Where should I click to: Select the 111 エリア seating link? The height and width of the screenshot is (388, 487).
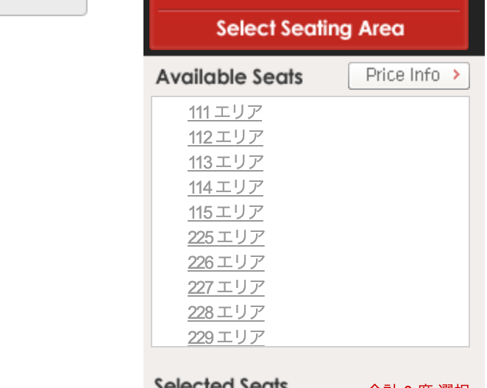(225, 113)
